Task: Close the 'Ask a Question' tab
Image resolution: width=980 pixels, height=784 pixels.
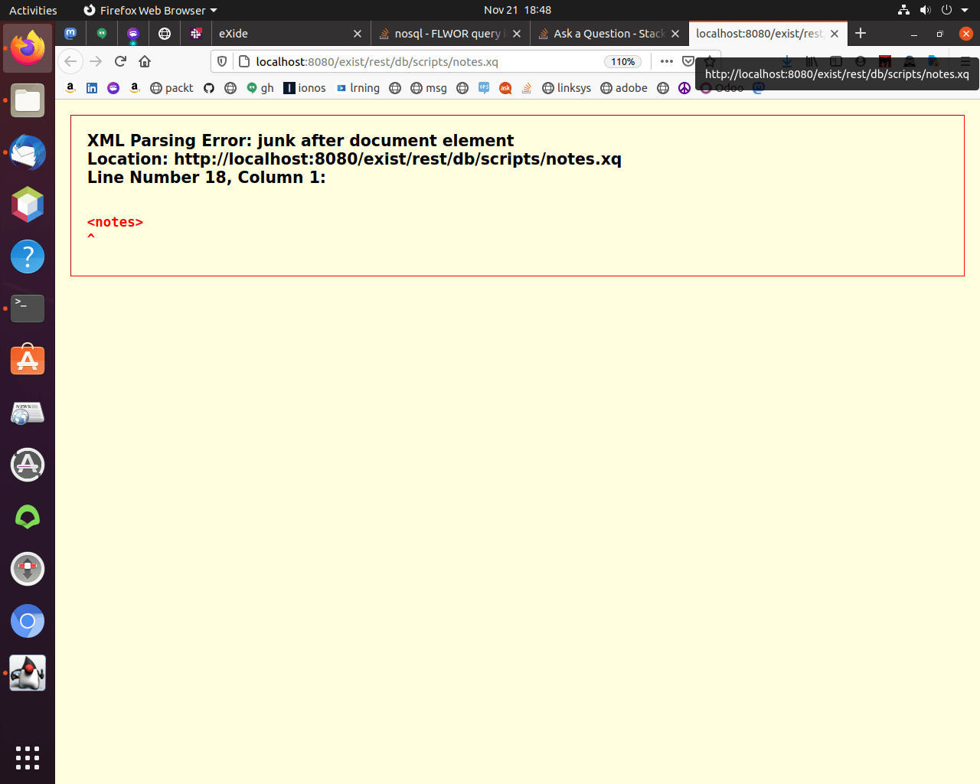Action: (675, 34)
